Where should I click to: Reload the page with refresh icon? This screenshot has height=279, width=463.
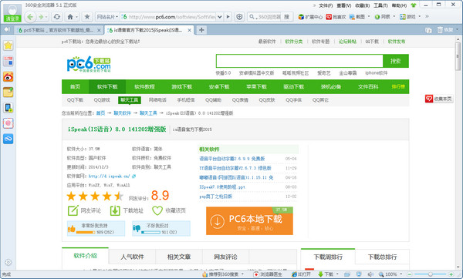point(56,17)
